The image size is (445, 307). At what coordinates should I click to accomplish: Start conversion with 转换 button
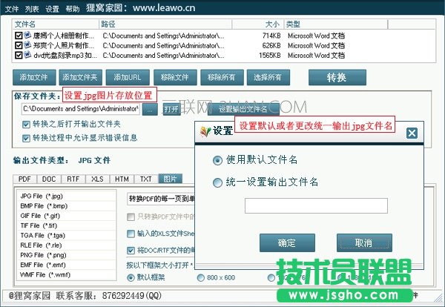[x=337, y=77]
